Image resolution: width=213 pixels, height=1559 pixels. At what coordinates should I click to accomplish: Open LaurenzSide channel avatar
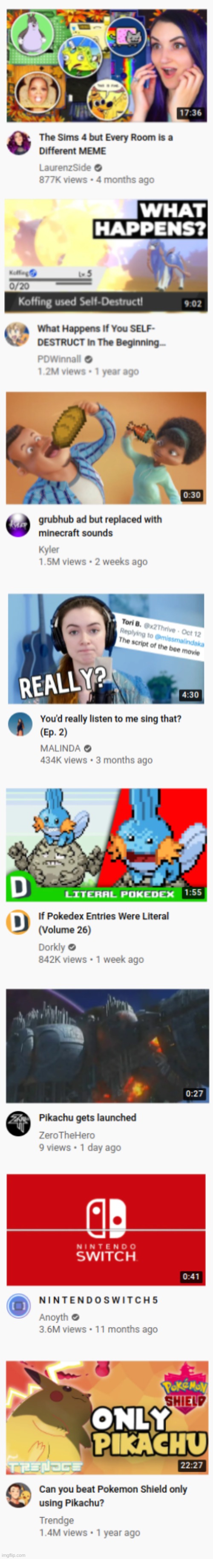click(19, 143)
